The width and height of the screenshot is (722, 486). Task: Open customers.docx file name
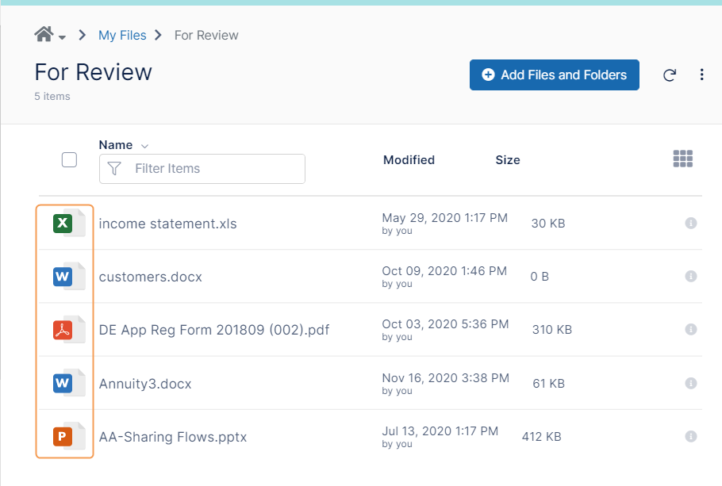click(151, 277)
